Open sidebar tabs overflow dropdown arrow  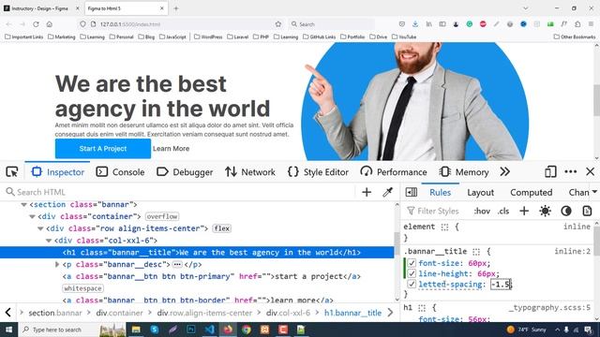pyautogui.click(x=594, y=192)
